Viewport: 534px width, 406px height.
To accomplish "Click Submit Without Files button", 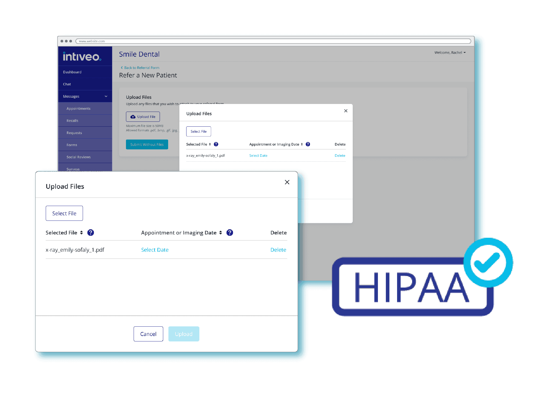I will [x=147, y=144].
